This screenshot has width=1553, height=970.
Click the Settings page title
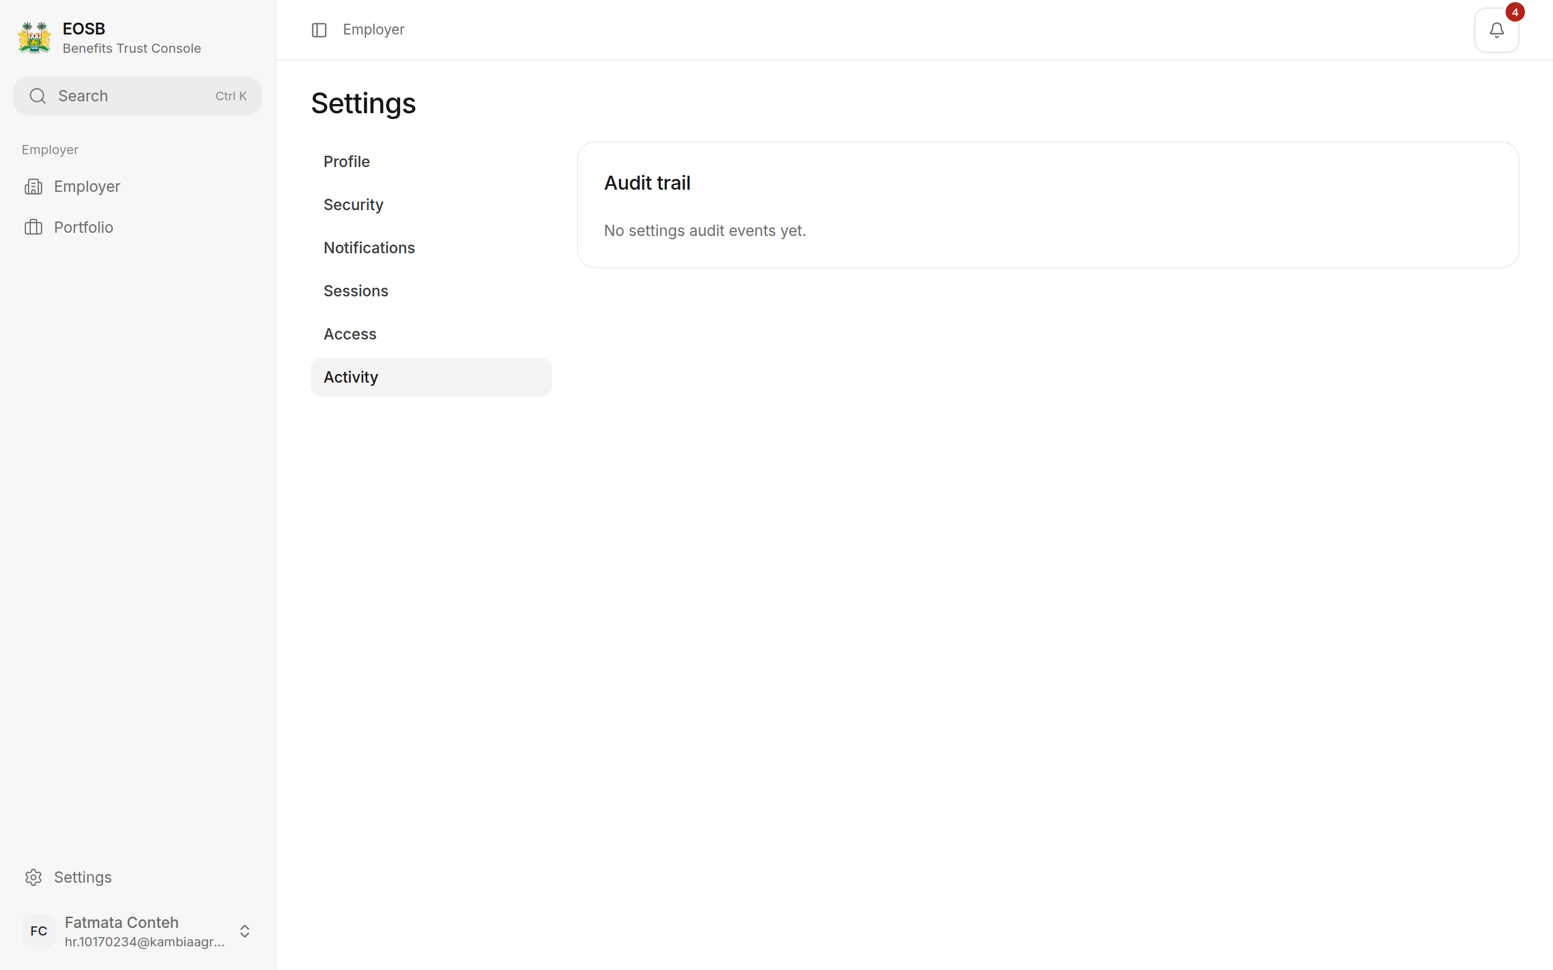point(363,103)
